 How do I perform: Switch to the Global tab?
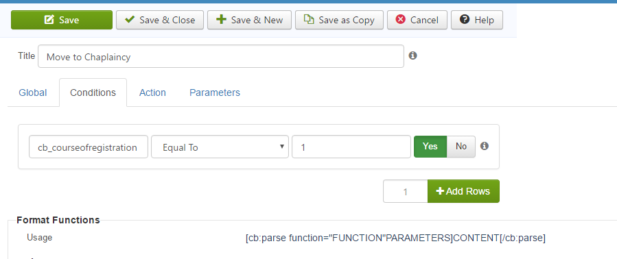[x=33, y=92]
